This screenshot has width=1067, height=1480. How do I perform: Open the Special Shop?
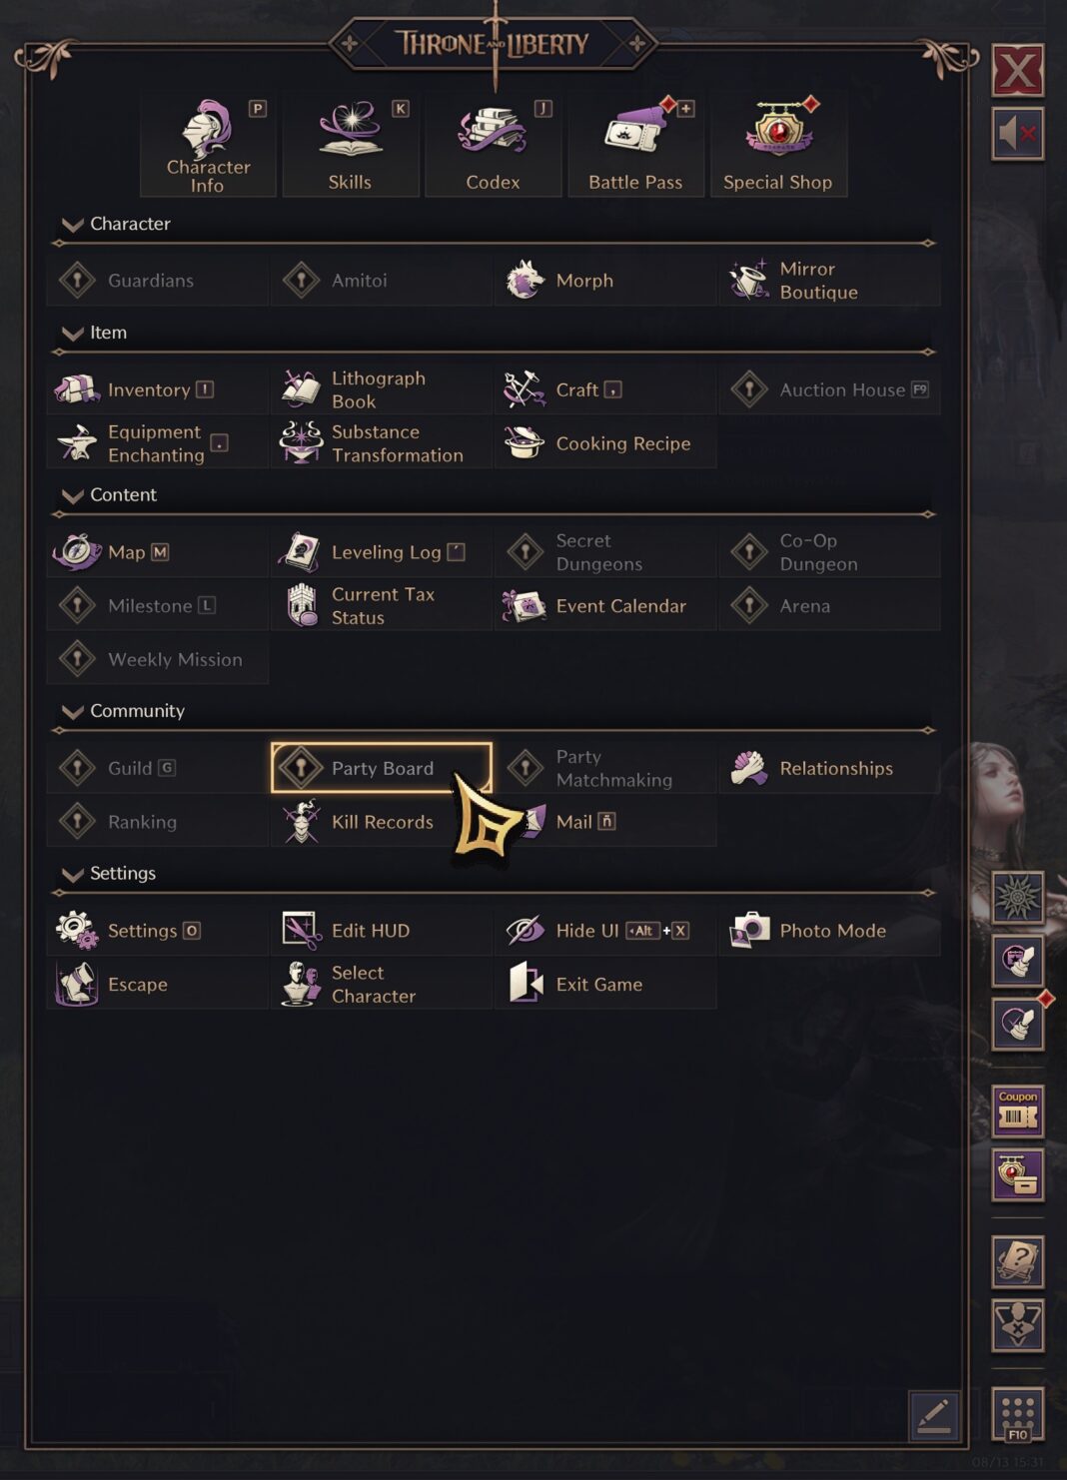pos(777,145)
